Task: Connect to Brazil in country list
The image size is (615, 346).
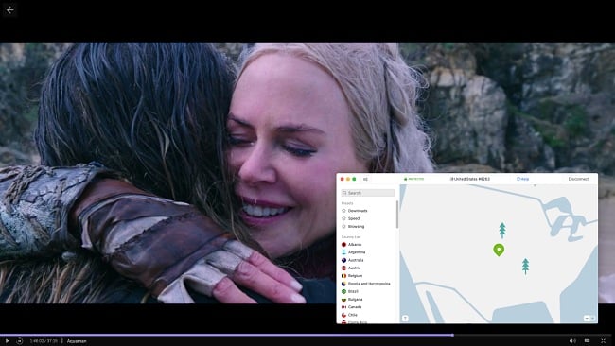Action: coord(353,291)
